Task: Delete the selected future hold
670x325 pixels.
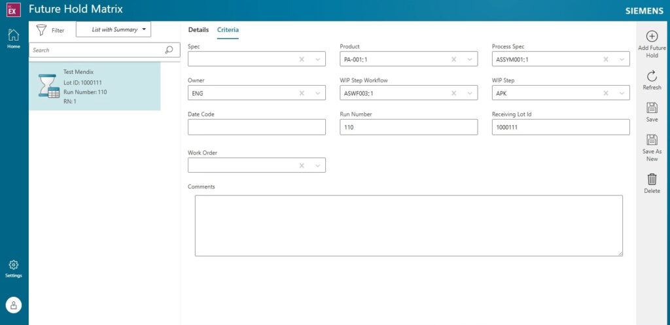Action: point(652,179)
